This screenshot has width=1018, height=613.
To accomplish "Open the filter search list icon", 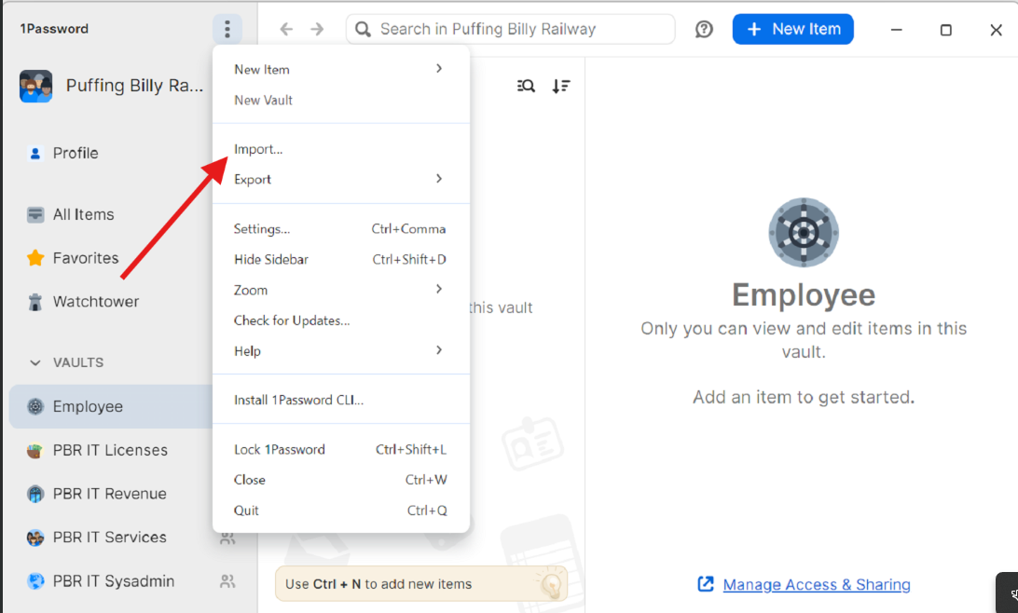I will coord(526,86).
